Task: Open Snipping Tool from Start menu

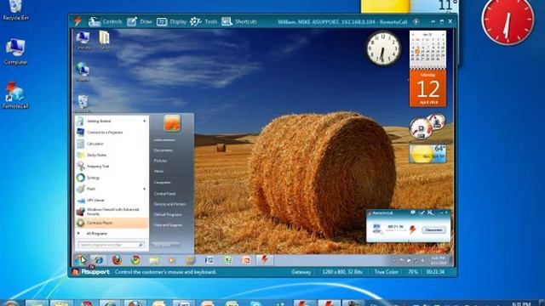Action: (112, 167)
